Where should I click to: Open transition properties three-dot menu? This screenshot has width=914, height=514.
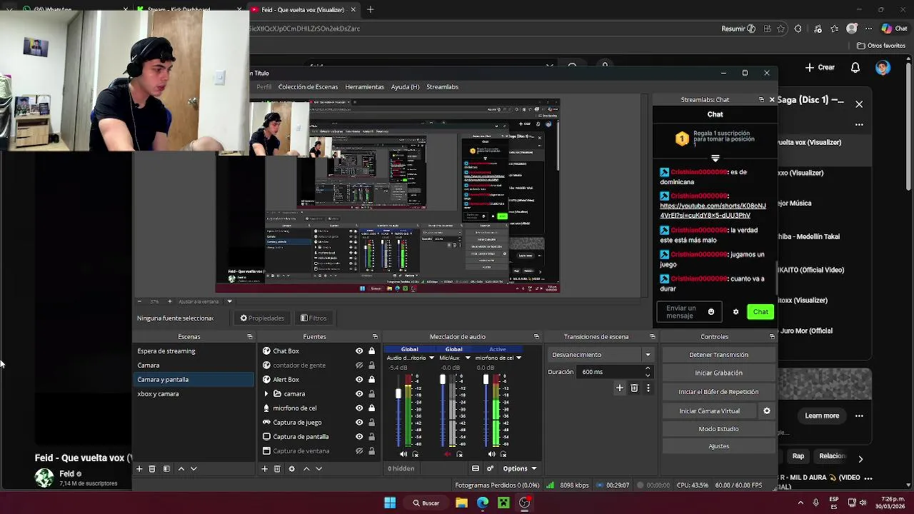pos(648,388)
